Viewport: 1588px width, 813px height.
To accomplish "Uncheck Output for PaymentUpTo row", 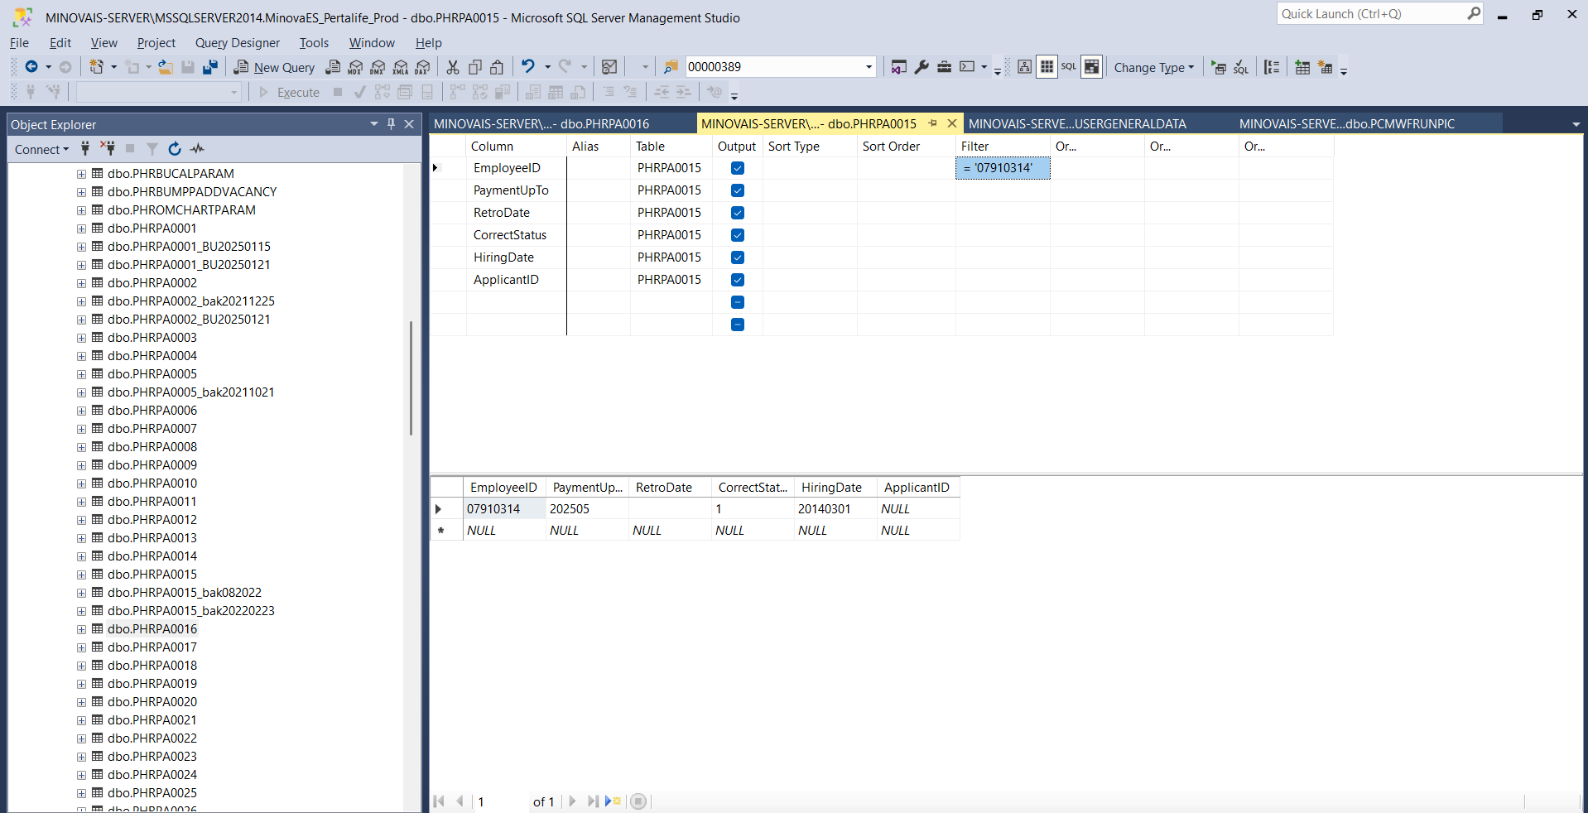I will 738,190.
